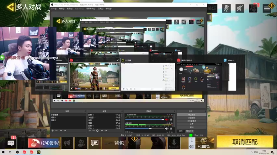The height and width of the screenshot is (155, 277).
Task: Open the 背包 backpack
Action: point(119,143)
